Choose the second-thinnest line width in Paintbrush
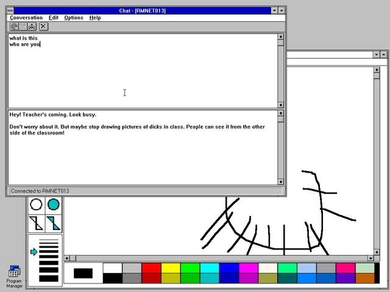The width and height of the screenshot is (390, 292). (x=49, y=243)
